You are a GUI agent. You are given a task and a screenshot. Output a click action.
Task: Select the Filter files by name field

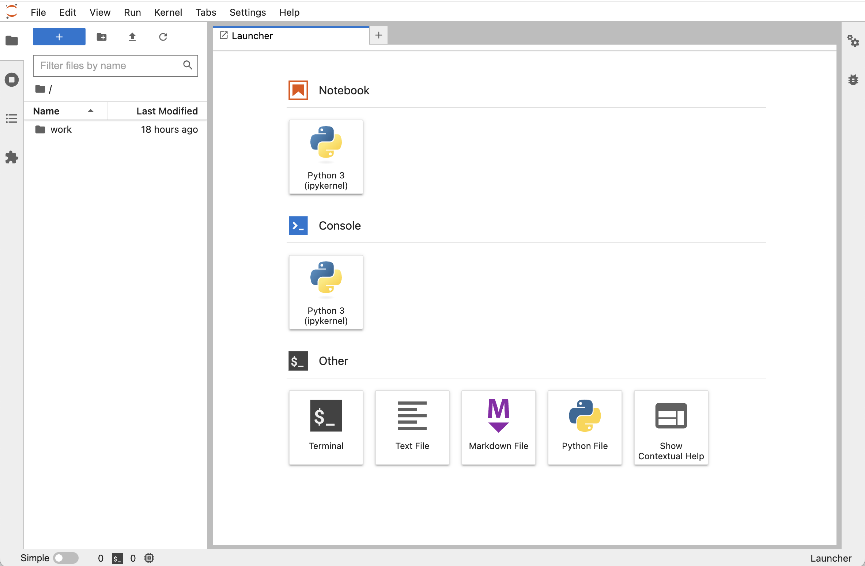(116, 65)
